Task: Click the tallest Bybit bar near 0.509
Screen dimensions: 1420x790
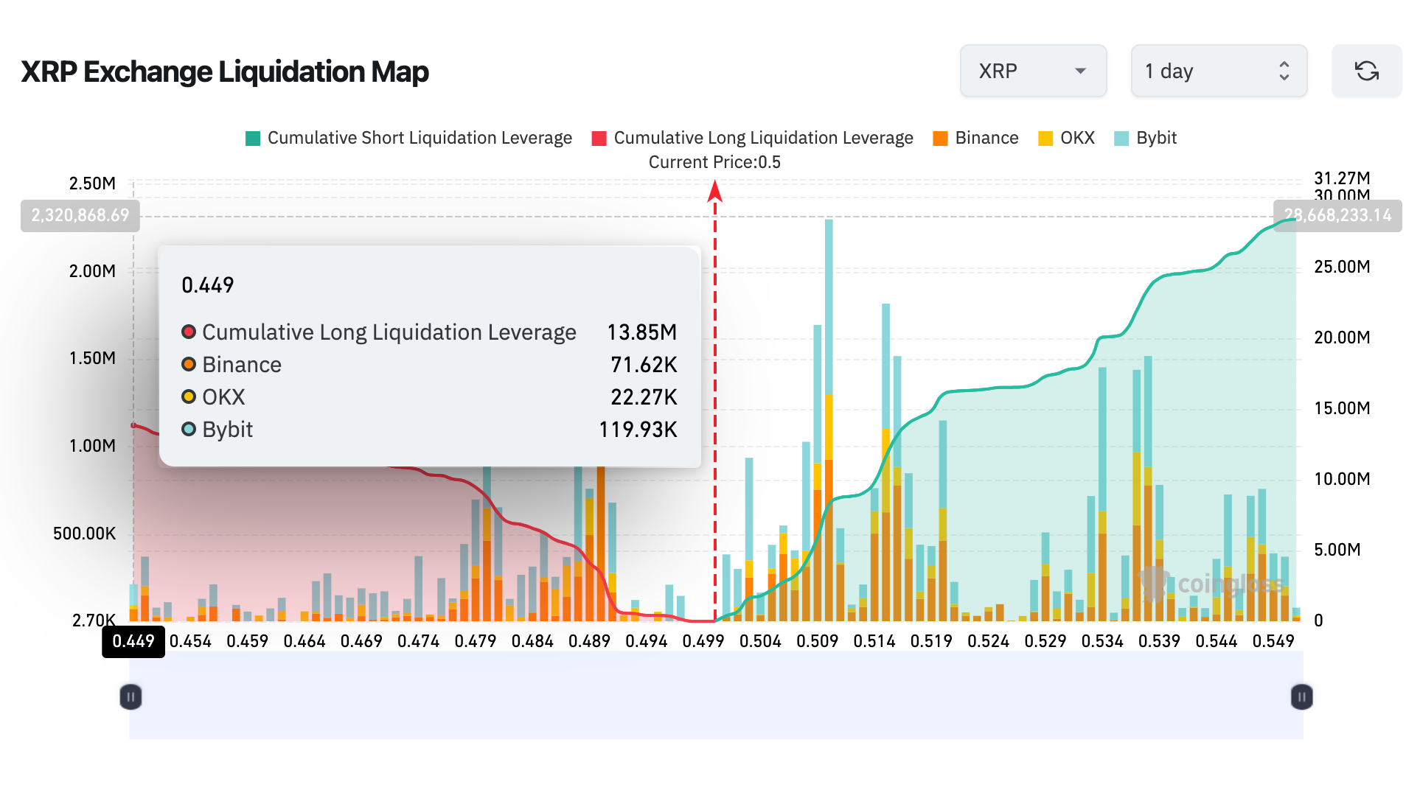Action: click(829, 307)
